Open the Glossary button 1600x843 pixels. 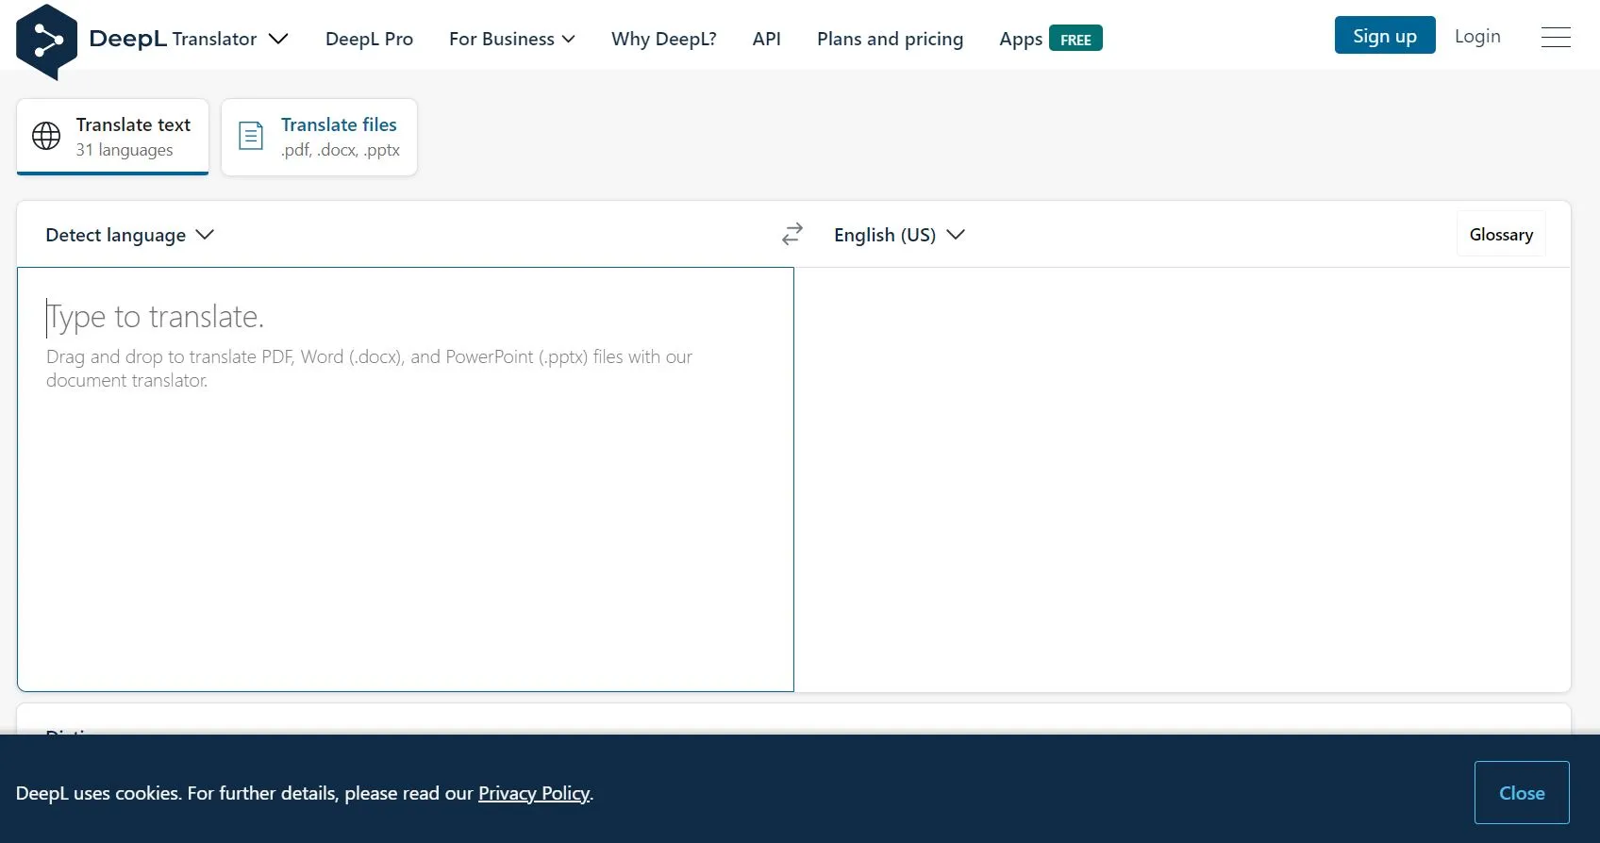pos(1501,234)
